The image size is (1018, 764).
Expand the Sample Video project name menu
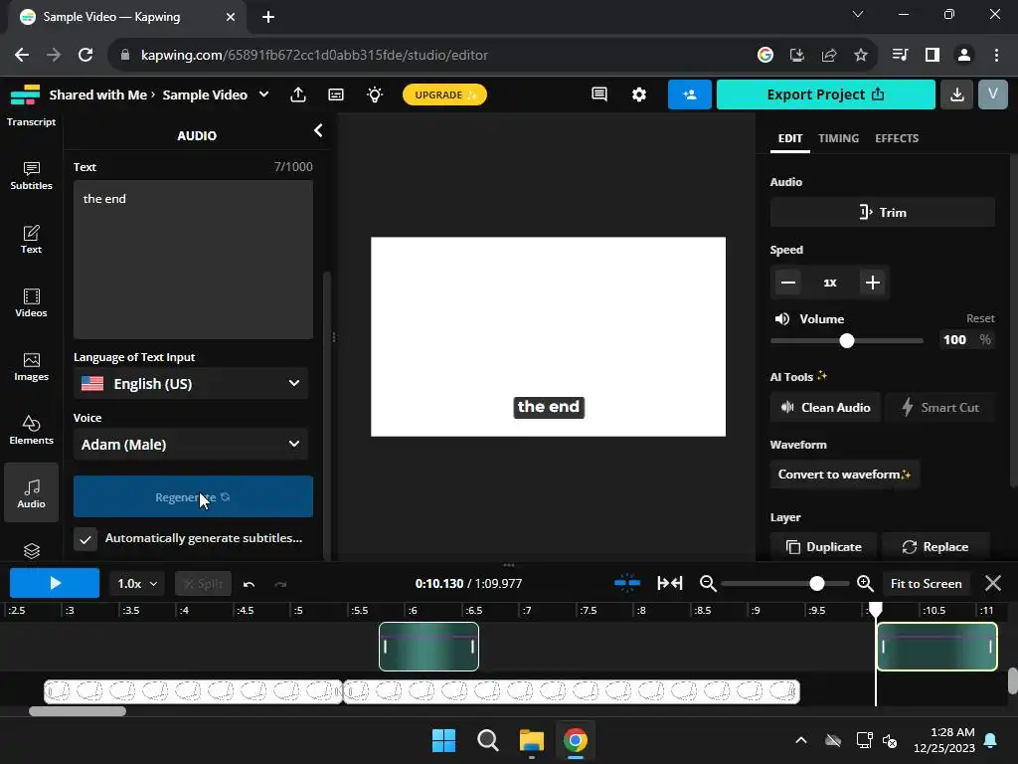[264, 95]
